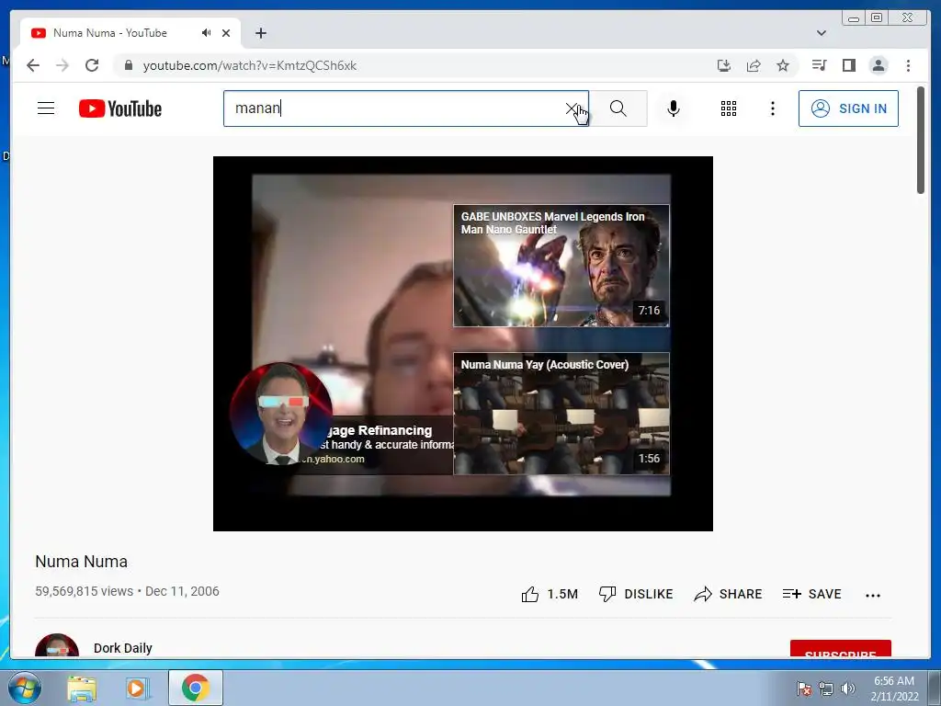Click the page vertical scrollbar thumb
Viewport: 941px width, 706px height.
coord(921,141)
